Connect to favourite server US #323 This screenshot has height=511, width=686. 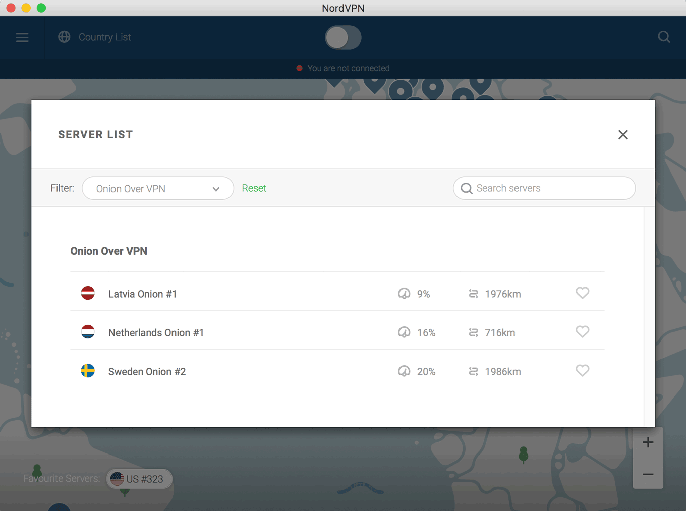coord(139,479)
